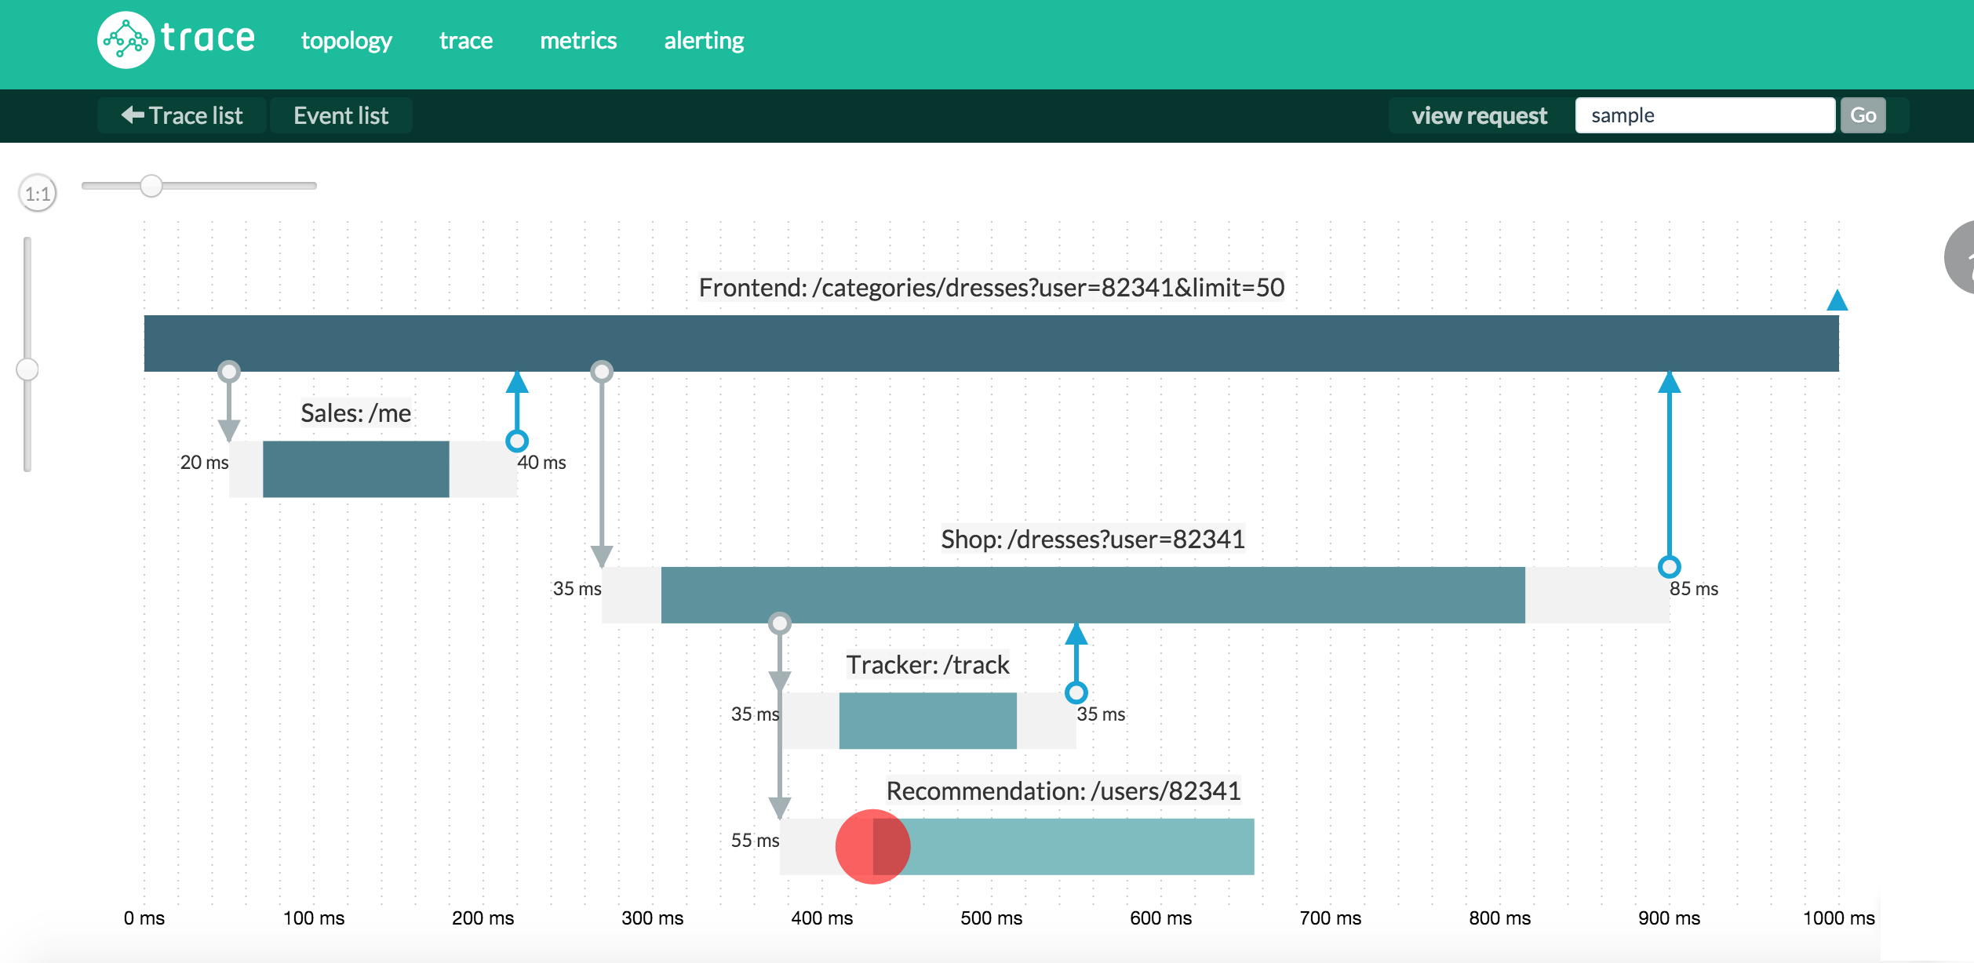
Task: Click the blue response circle for Tracker 35 ms
Action: (1076, 692)
